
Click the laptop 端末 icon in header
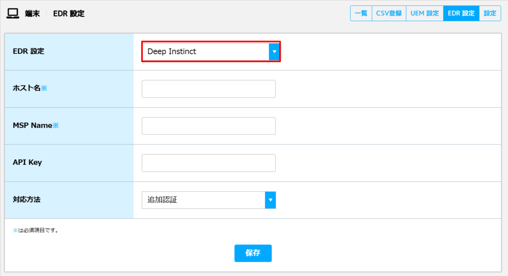[x=13, y=13]
